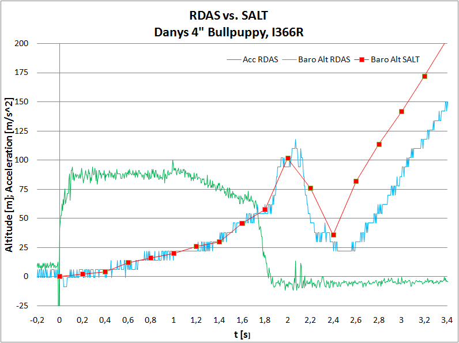The image size is (459, 343).
Task: Select the SALT data point at t = 0
Action: click(59, 276)
